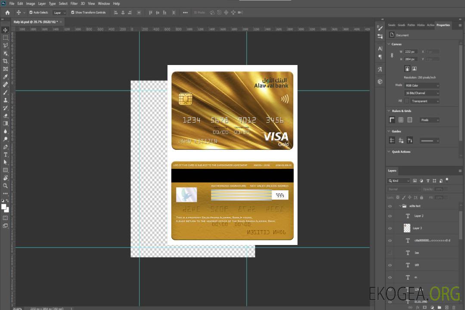The width and height of the screenshot is (465, 310).
Task: Select the Crop tool
Action: [x=5, y=61]
